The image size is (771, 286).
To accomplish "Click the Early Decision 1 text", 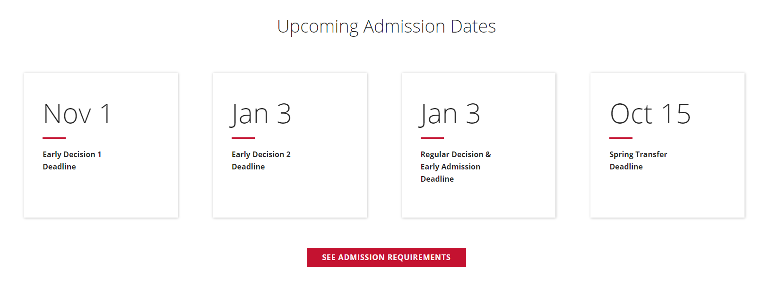I will tap(72, 154).
